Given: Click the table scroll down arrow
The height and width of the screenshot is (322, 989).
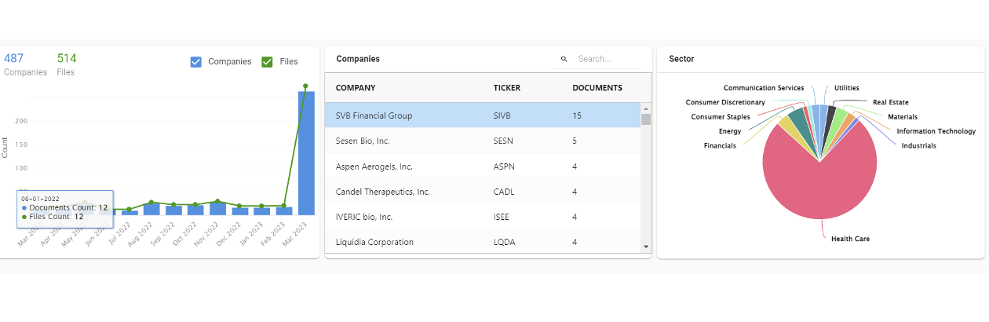Looking at the screenshot, I should [646, 247].
